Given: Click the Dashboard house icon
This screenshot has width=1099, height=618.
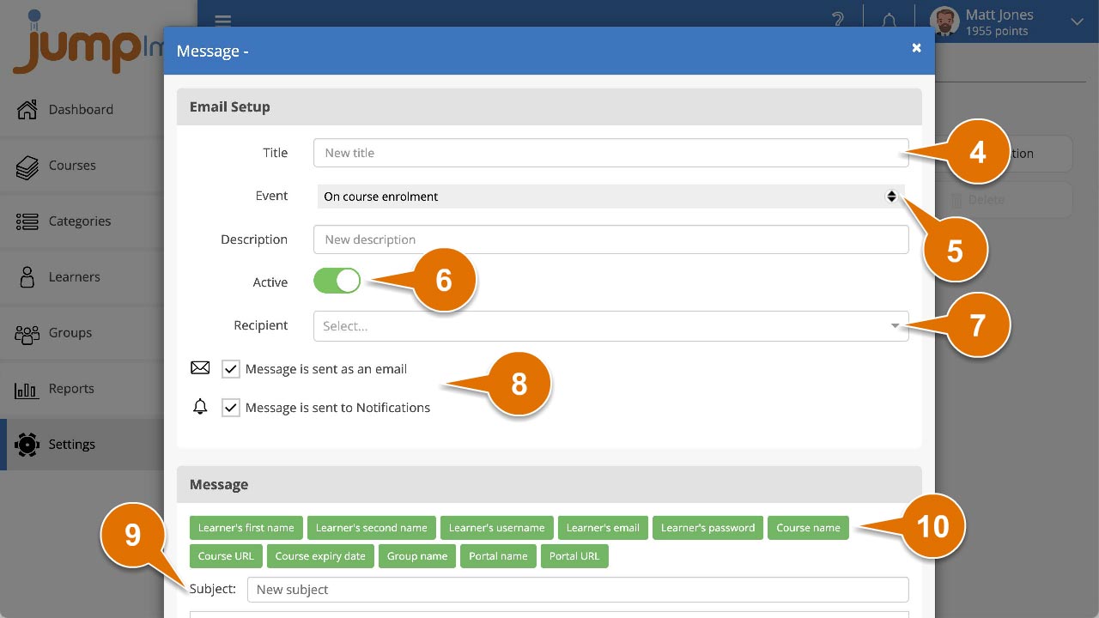Looking at the screenshot, I should [x=27, y=109].
